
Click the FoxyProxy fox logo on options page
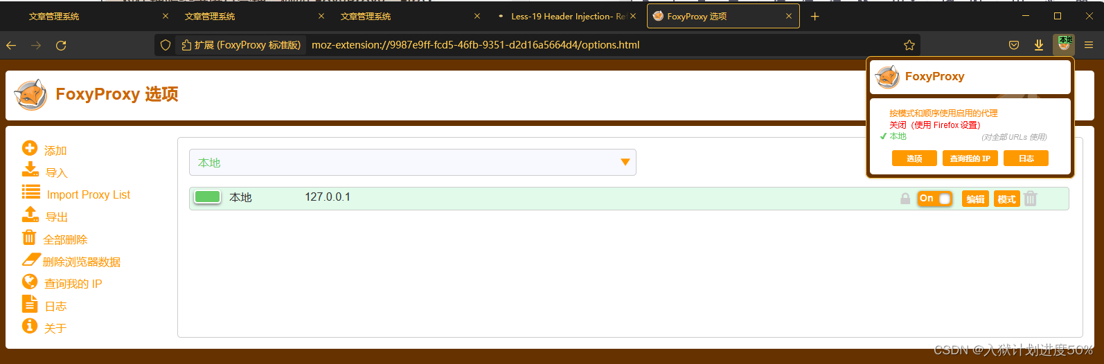click(31, 95)
